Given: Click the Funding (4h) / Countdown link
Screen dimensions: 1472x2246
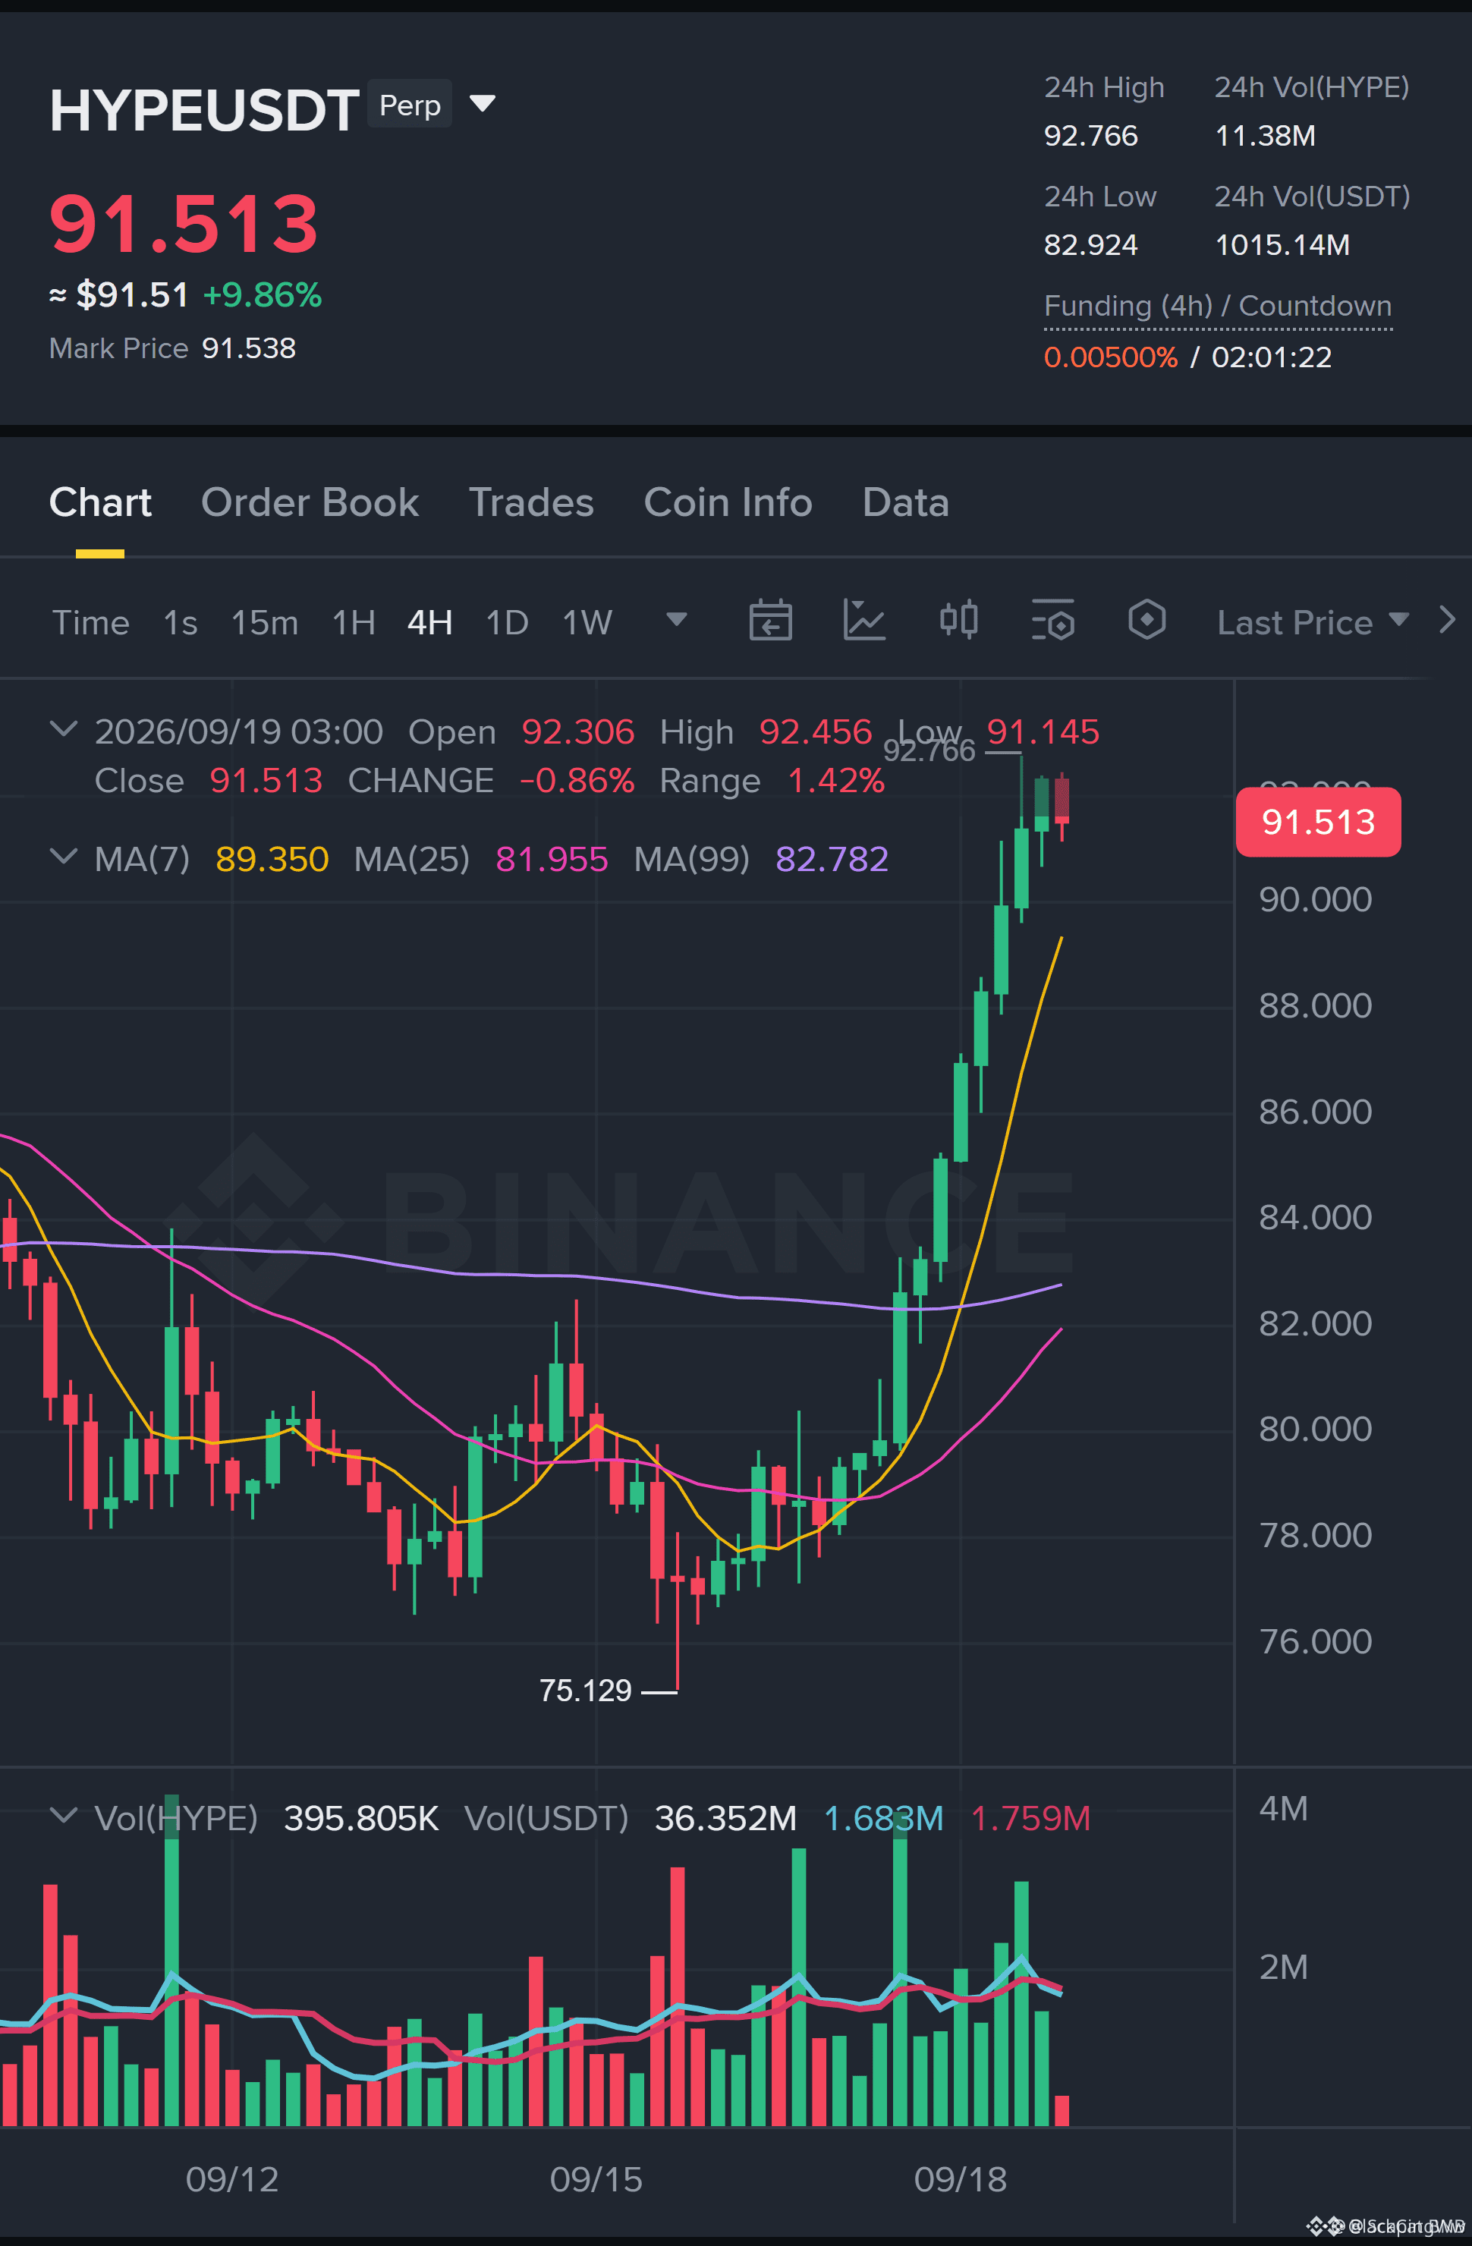Looking at the screenshot, I should point(1217,307).
